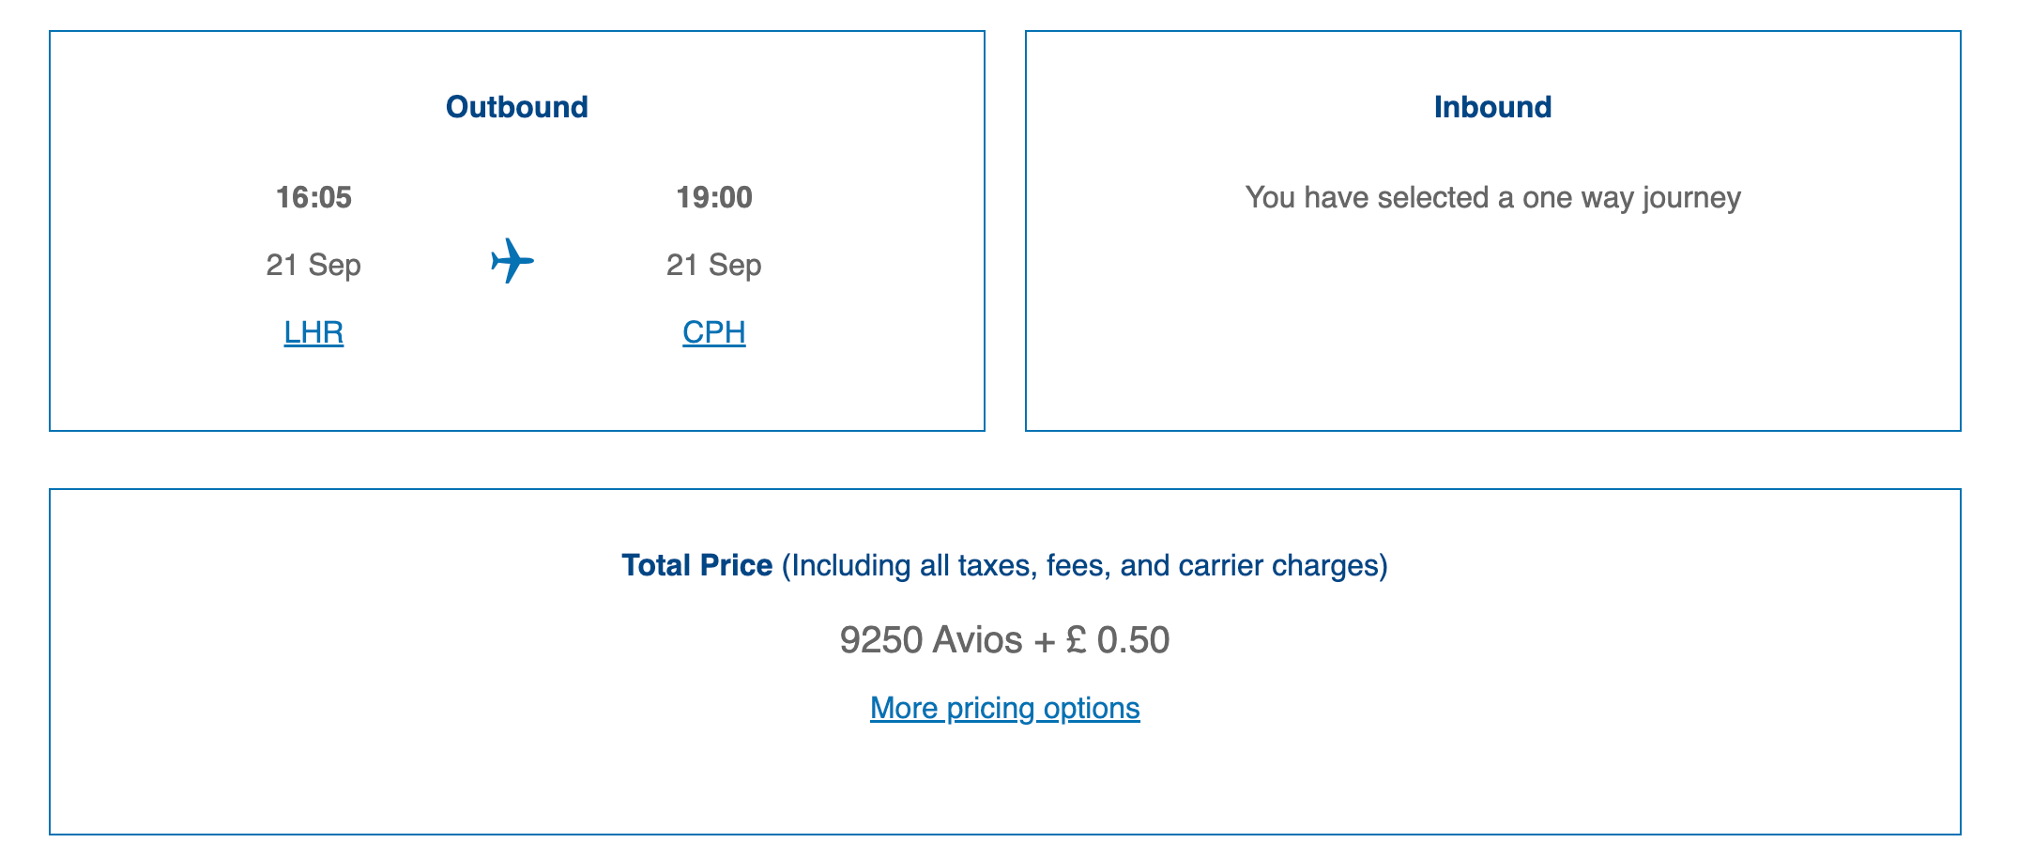
Task: Click the one way journey message
Action: [x=1492, y=197]
